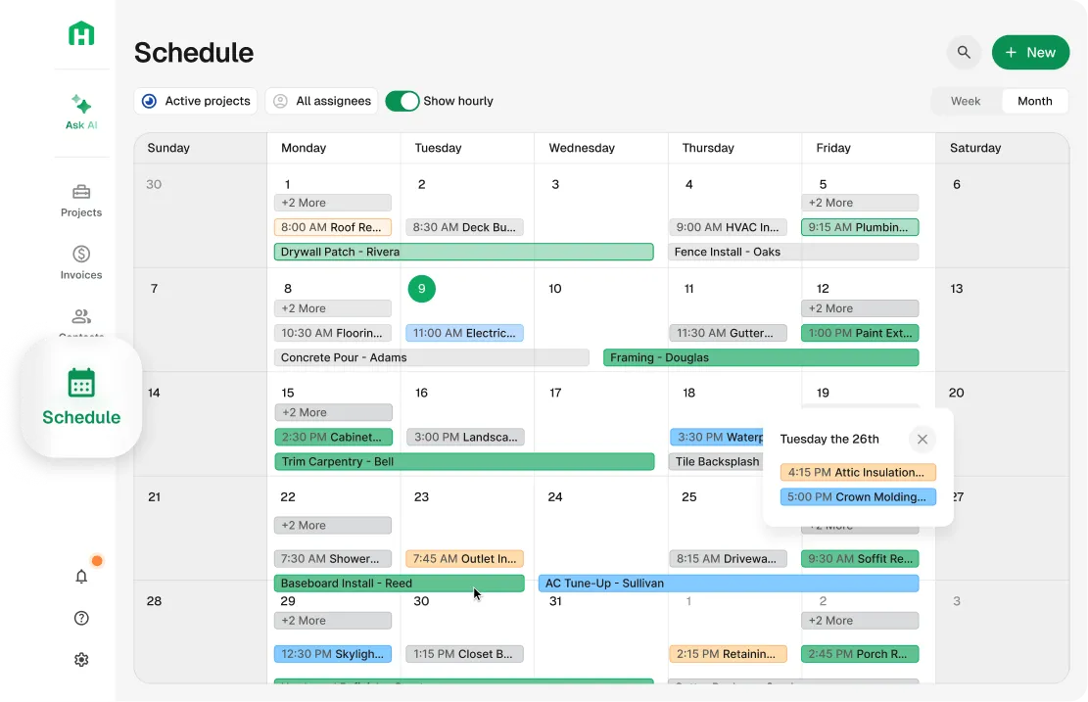Click the green company logo

pyautogui.click(x=81, y=33)
